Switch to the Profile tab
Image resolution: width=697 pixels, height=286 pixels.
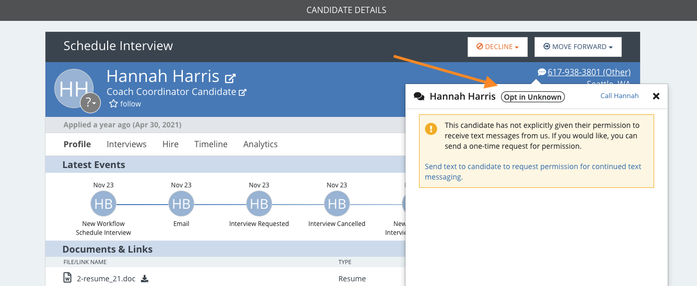tap(77, 144)
